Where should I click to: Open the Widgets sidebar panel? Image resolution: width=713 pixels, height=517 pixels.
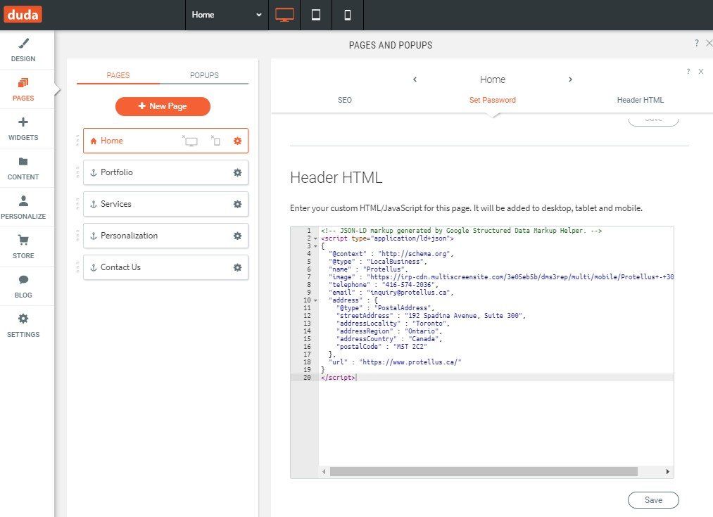(23, 129)
